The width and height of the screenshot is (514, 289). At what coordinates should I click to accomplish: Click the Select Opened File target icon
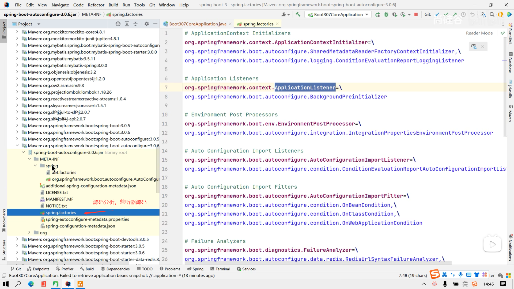[118, 24]
